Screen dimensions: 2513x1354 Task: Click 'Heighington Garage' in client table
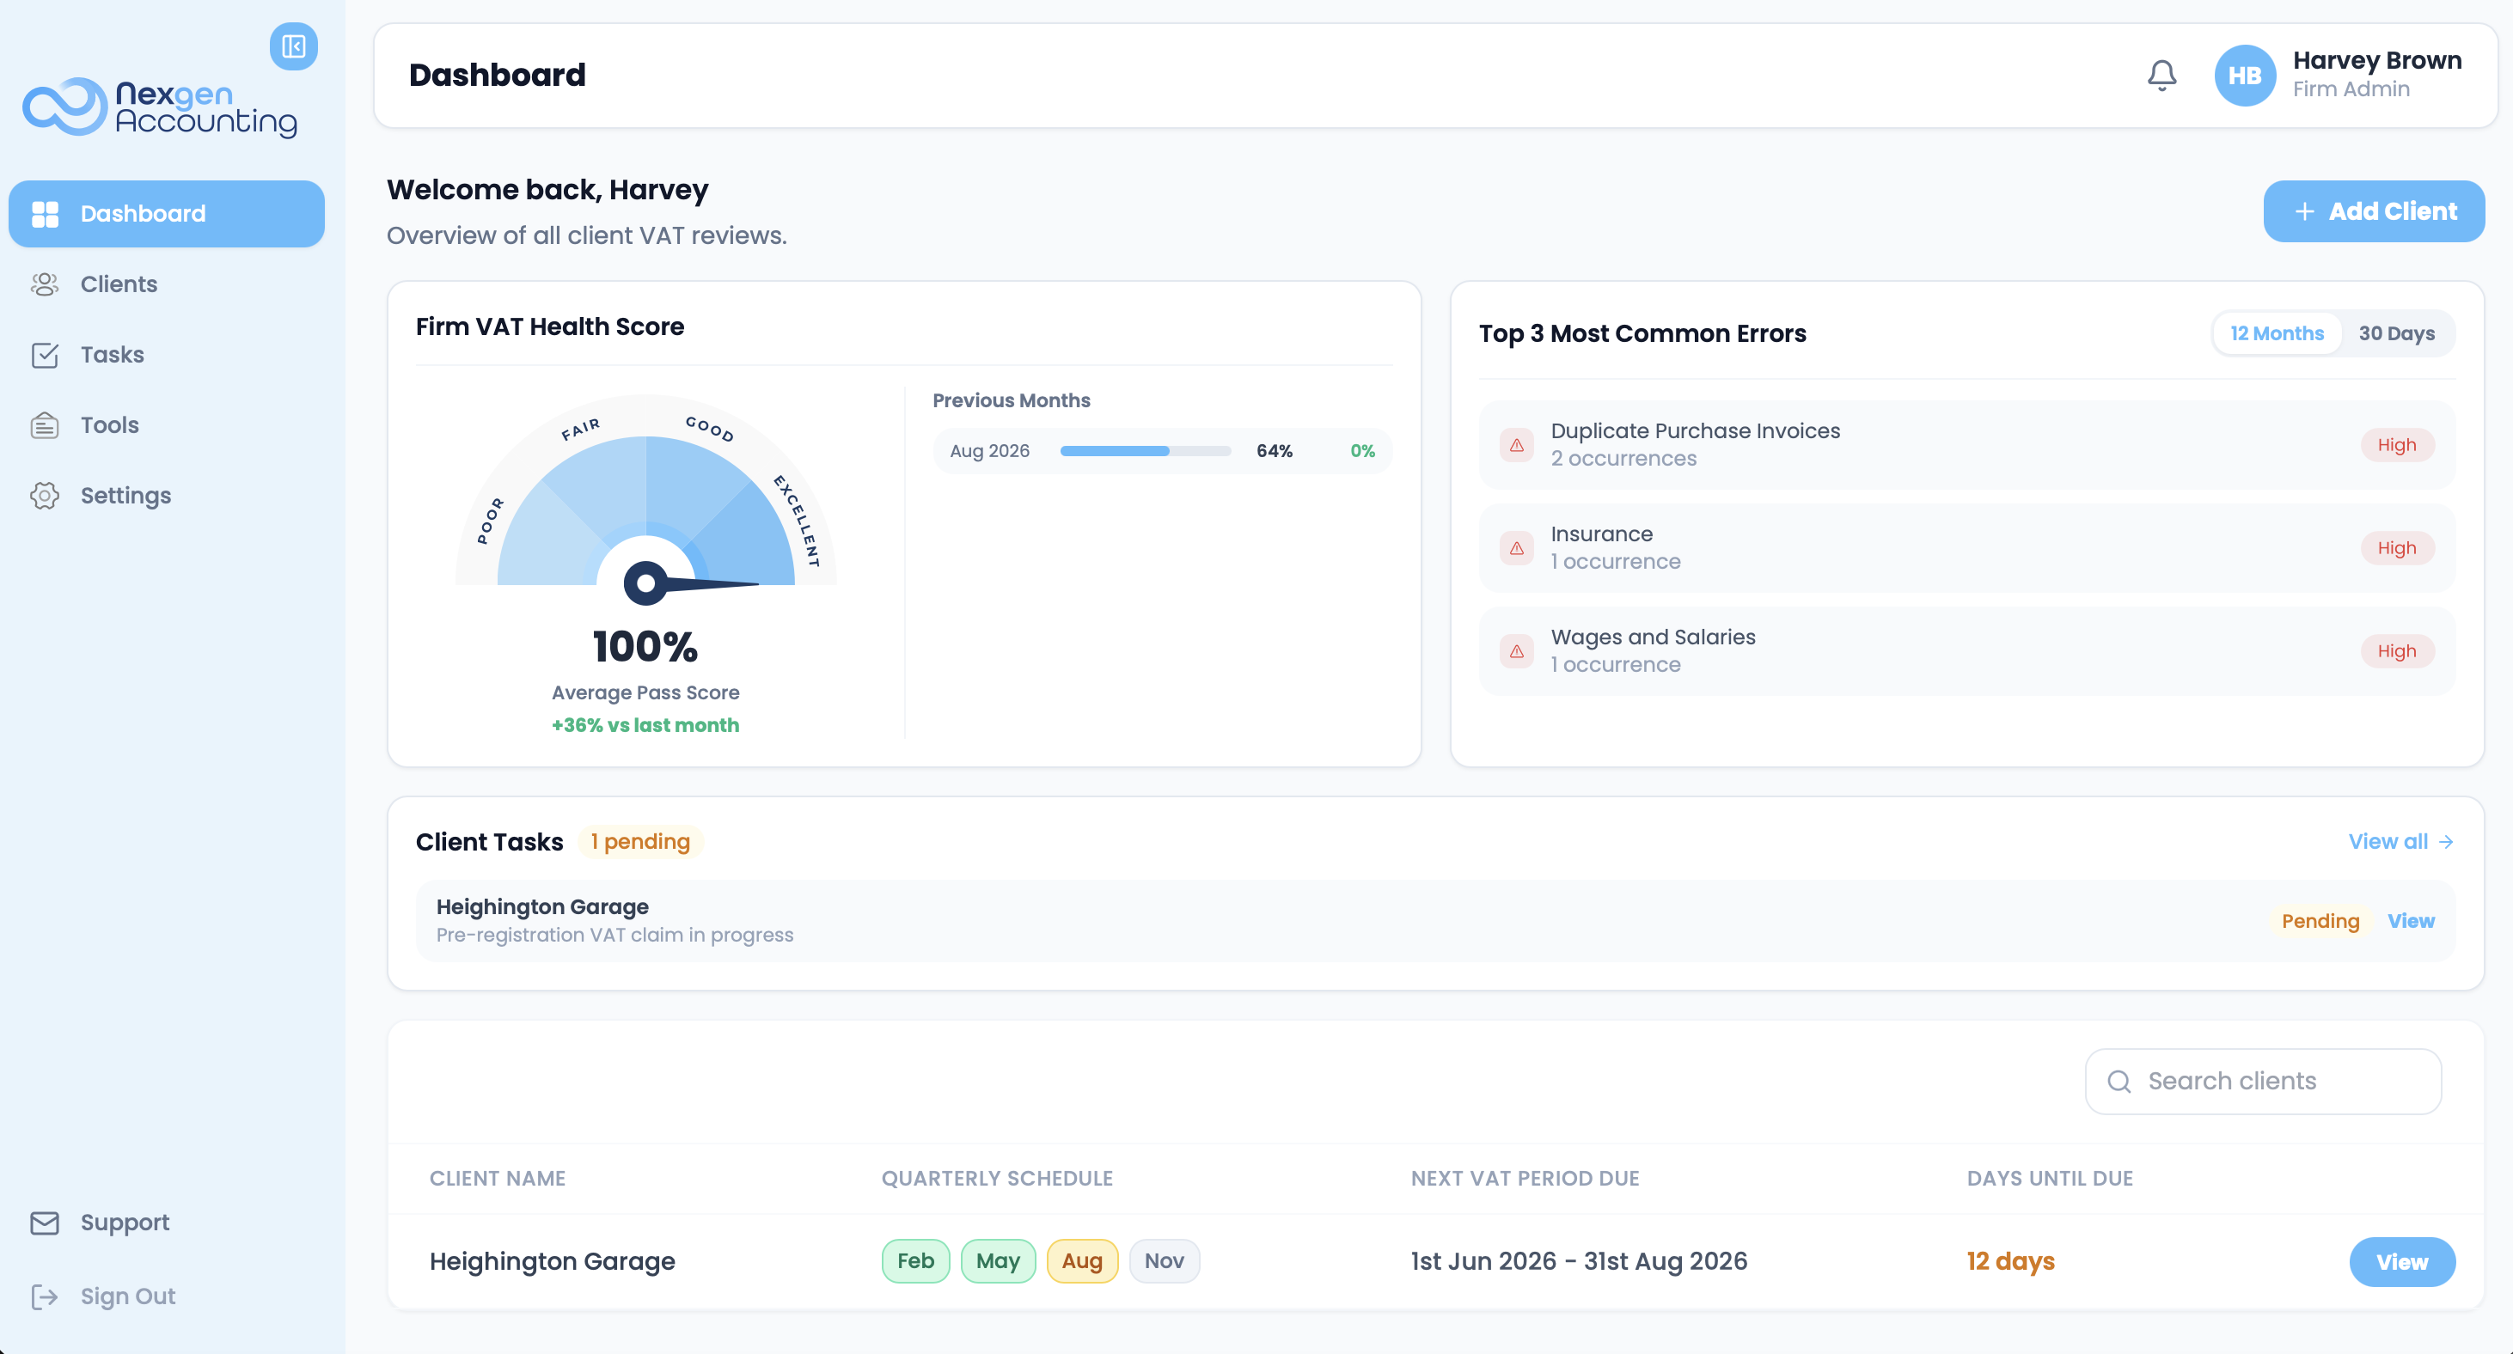click(552, 1261)
